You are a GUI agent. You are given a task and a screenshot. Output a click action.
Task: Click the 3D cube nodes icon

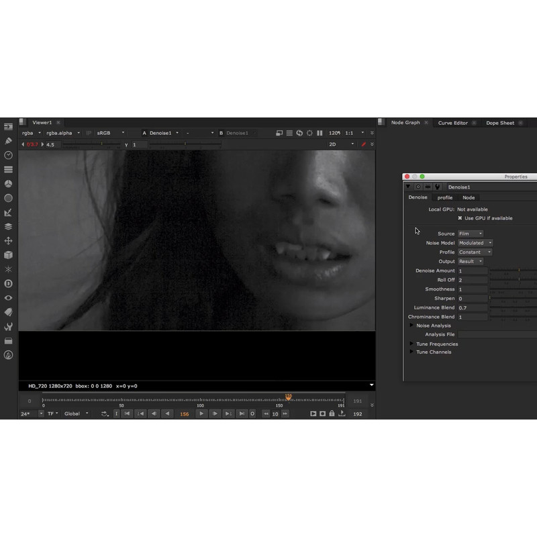pos(8,255)
